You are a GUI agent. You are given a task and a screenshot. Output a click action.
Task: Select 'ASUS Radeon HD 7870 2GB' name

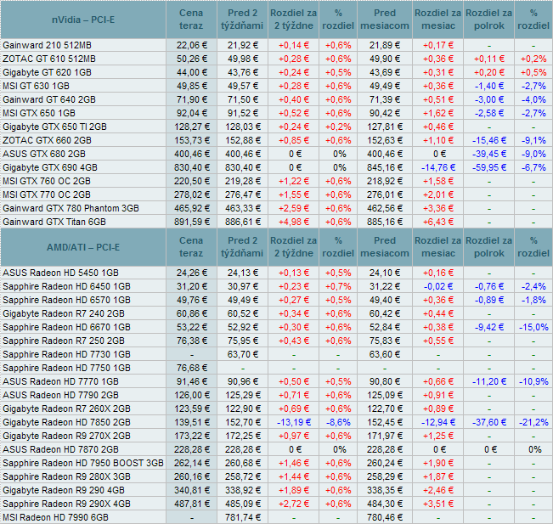coord(60,449)
